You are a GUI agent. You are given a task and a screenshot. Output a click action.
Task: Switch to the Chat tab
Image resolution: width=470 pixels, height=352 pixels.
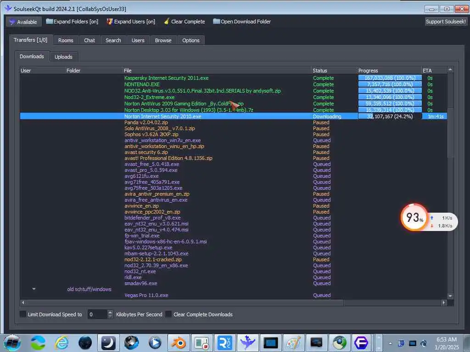90,40
